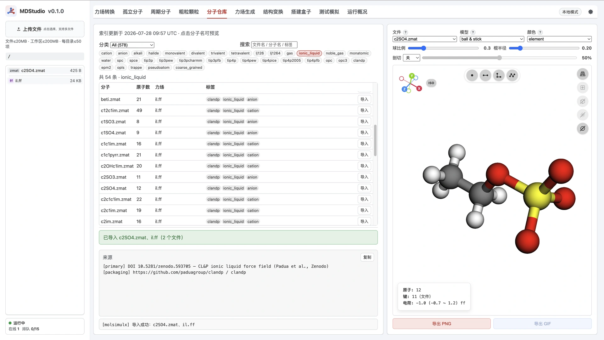Click help icon next to 模型
The image size is (604, 340).
[x=473, y=32]
